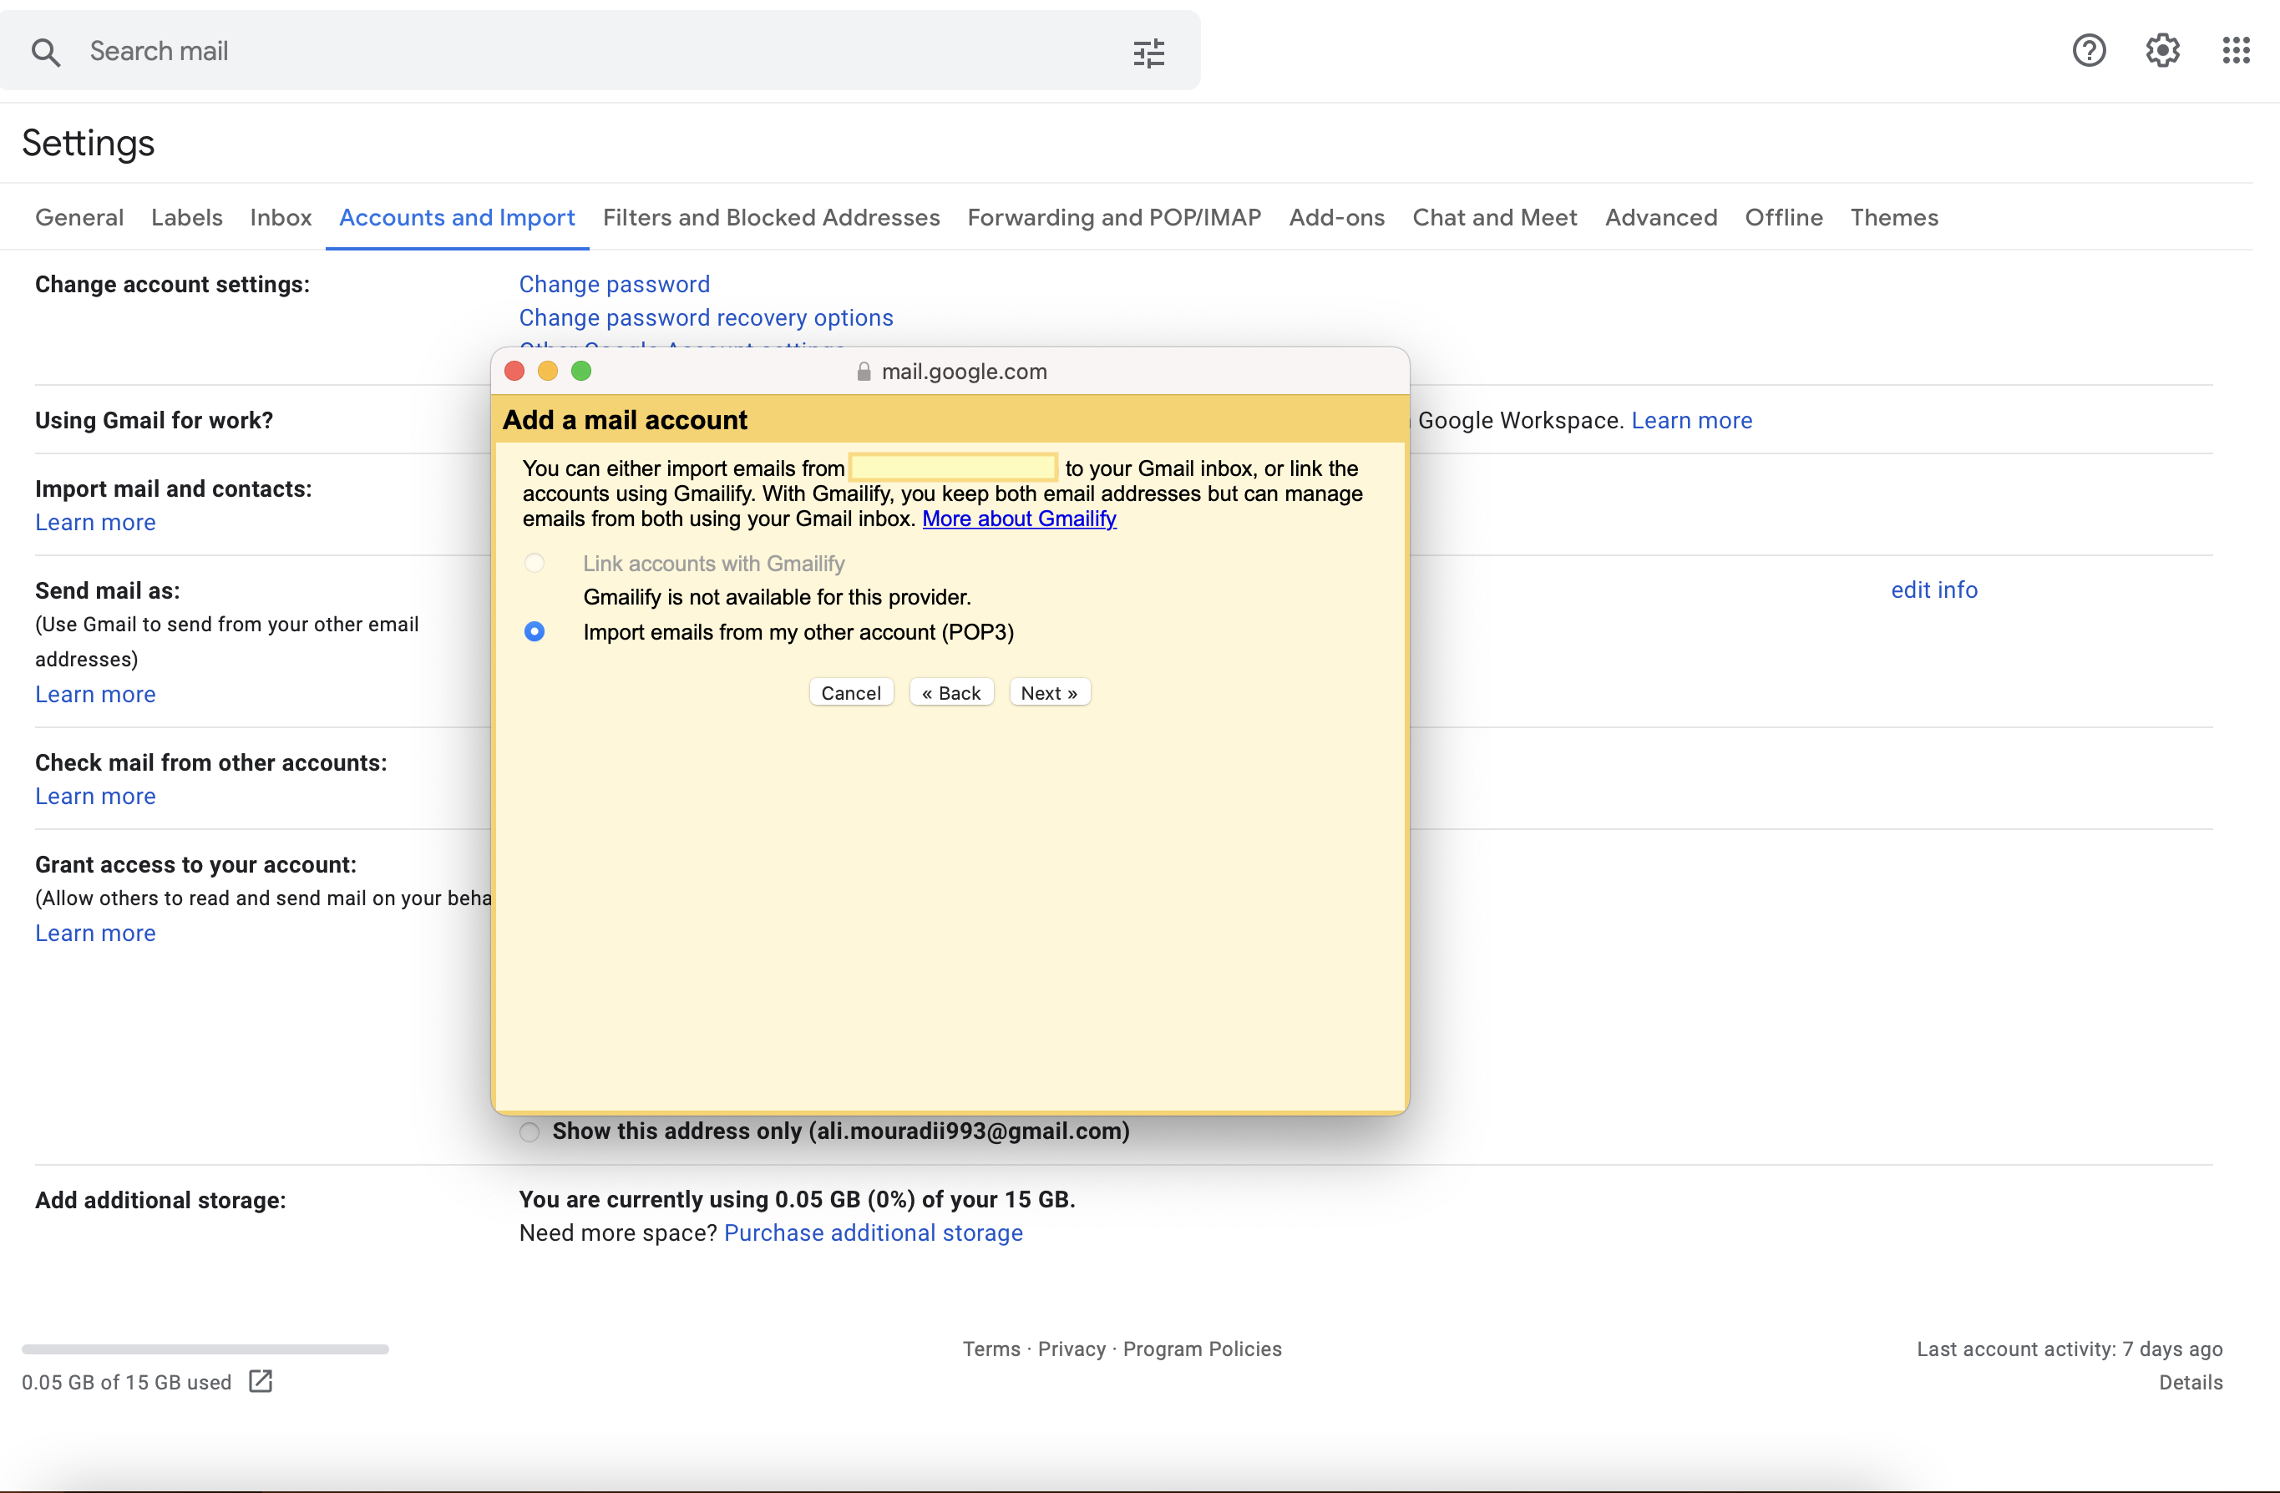Click the storage usage progress bar

click(x=205, y=1349)
